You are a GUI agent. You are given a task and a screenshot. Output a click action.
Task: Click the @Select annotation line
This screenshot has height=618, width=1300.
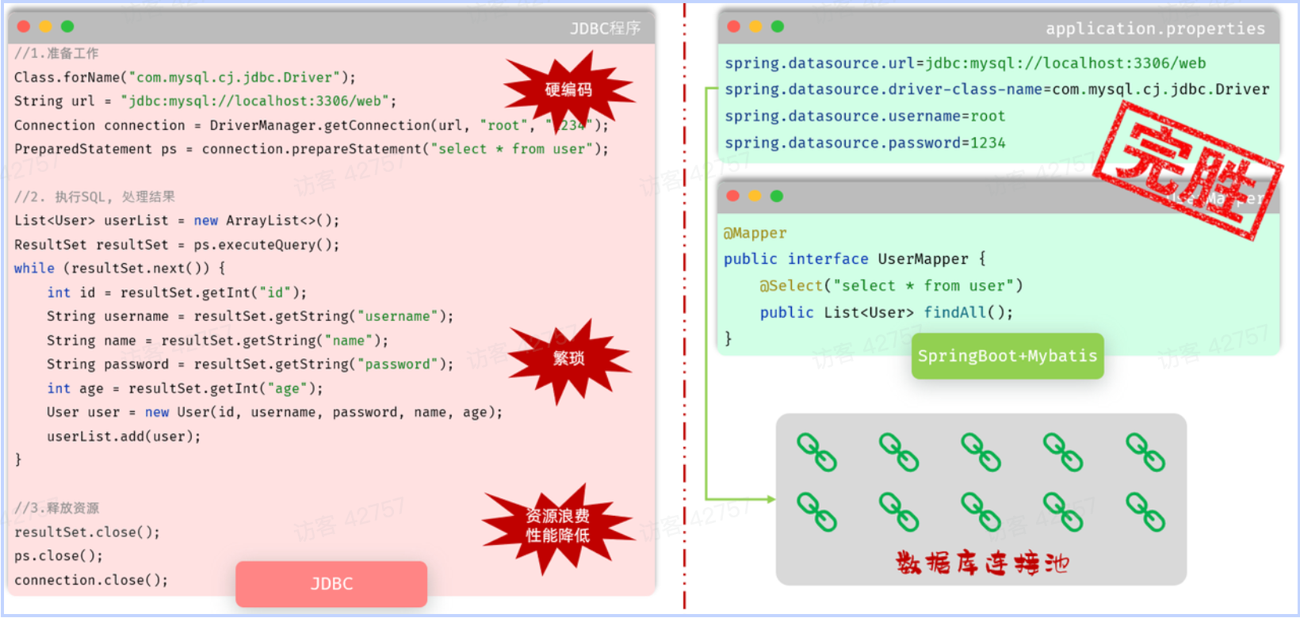[x=891, y=285]
